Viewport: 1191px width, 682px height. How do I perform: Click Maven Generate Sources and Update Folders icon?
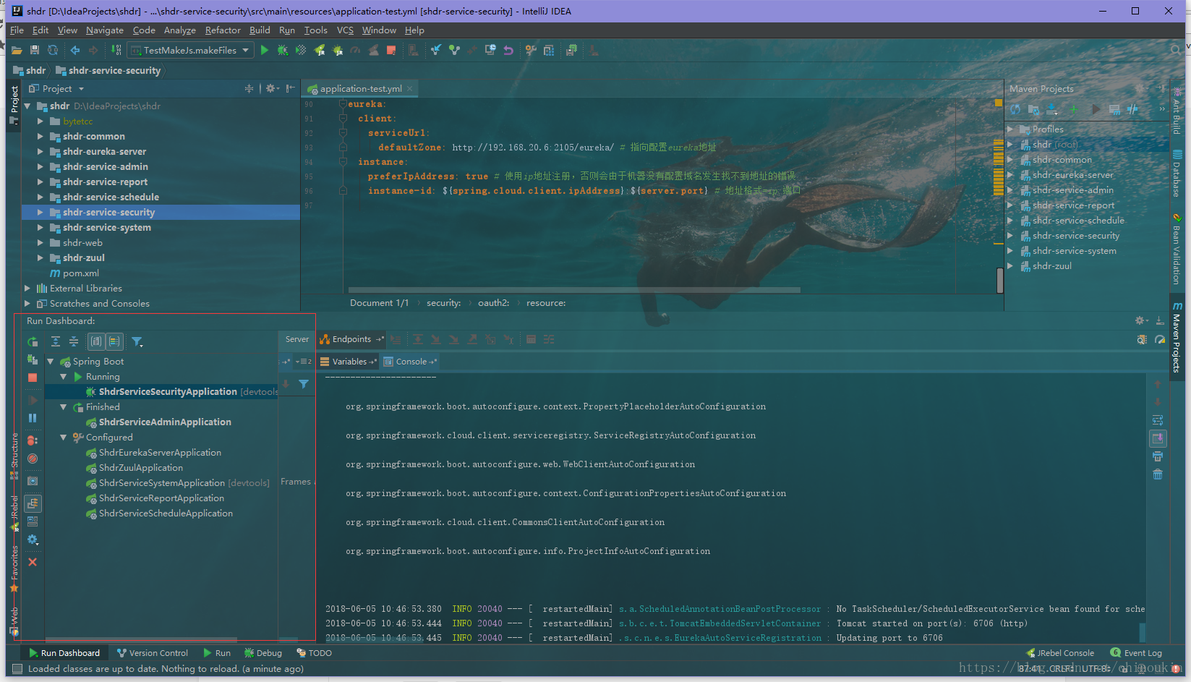click(1033, 109)
